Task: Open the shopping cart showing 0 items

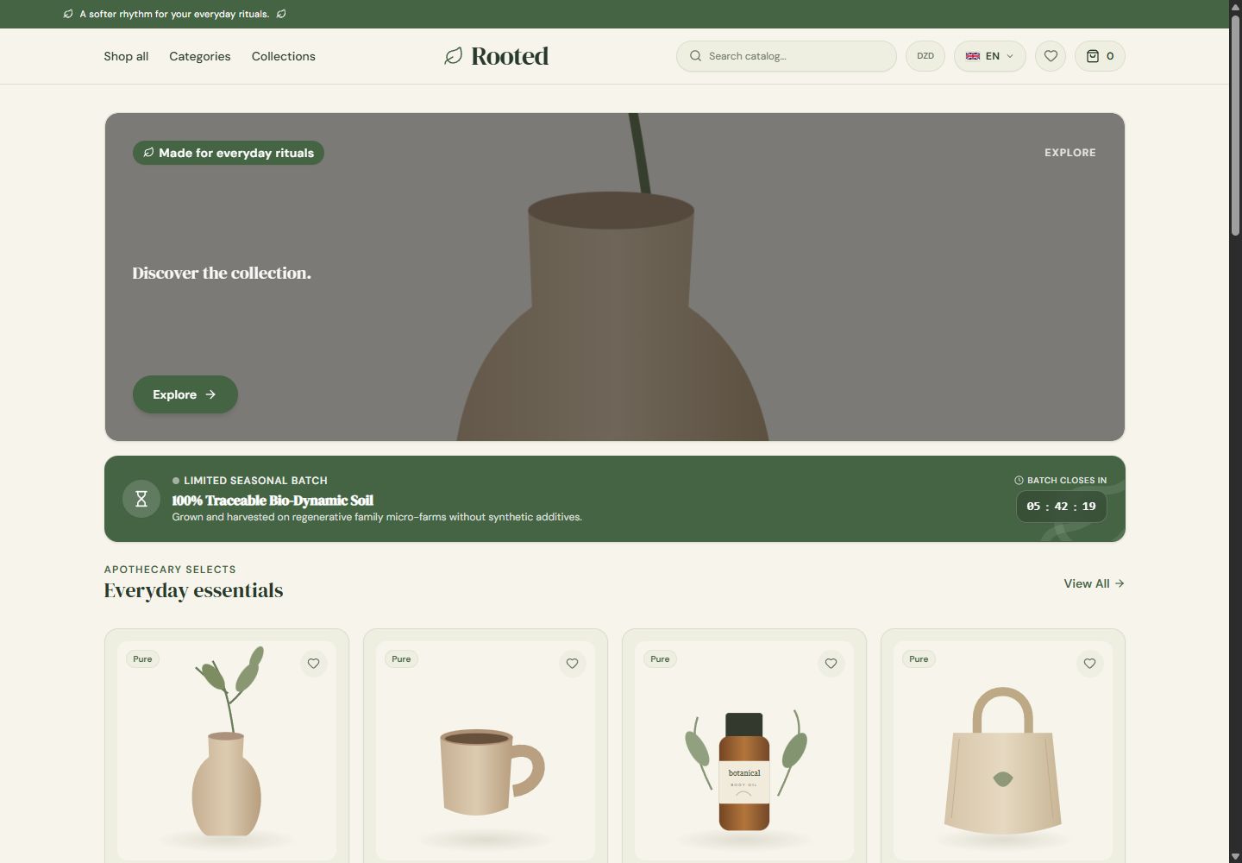Action: (1100, 56)
